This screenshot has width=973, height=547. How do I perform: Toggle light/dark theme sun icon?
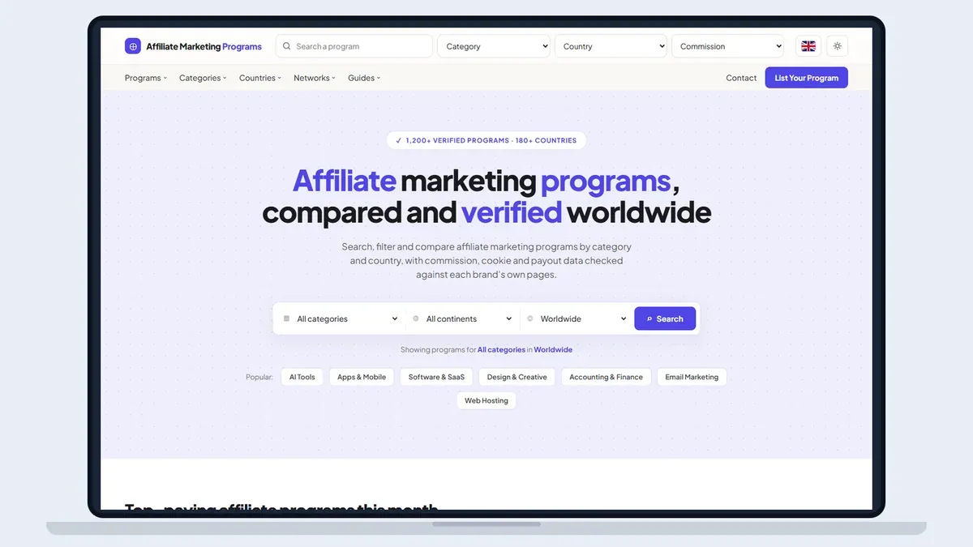click(838, 46)
